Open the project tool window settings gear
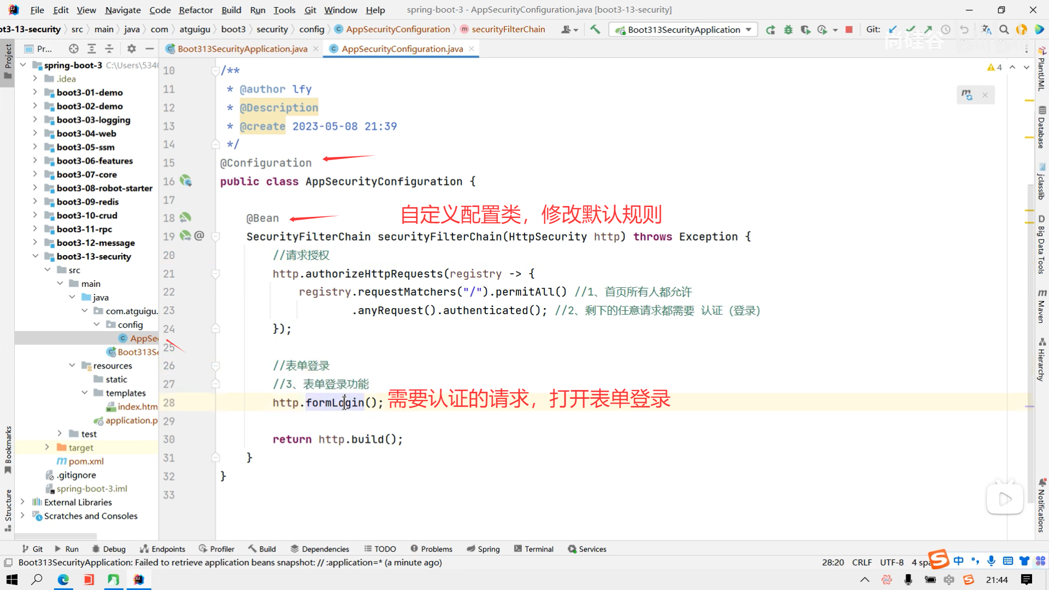The image size is (1049, 590). [131, 49]
